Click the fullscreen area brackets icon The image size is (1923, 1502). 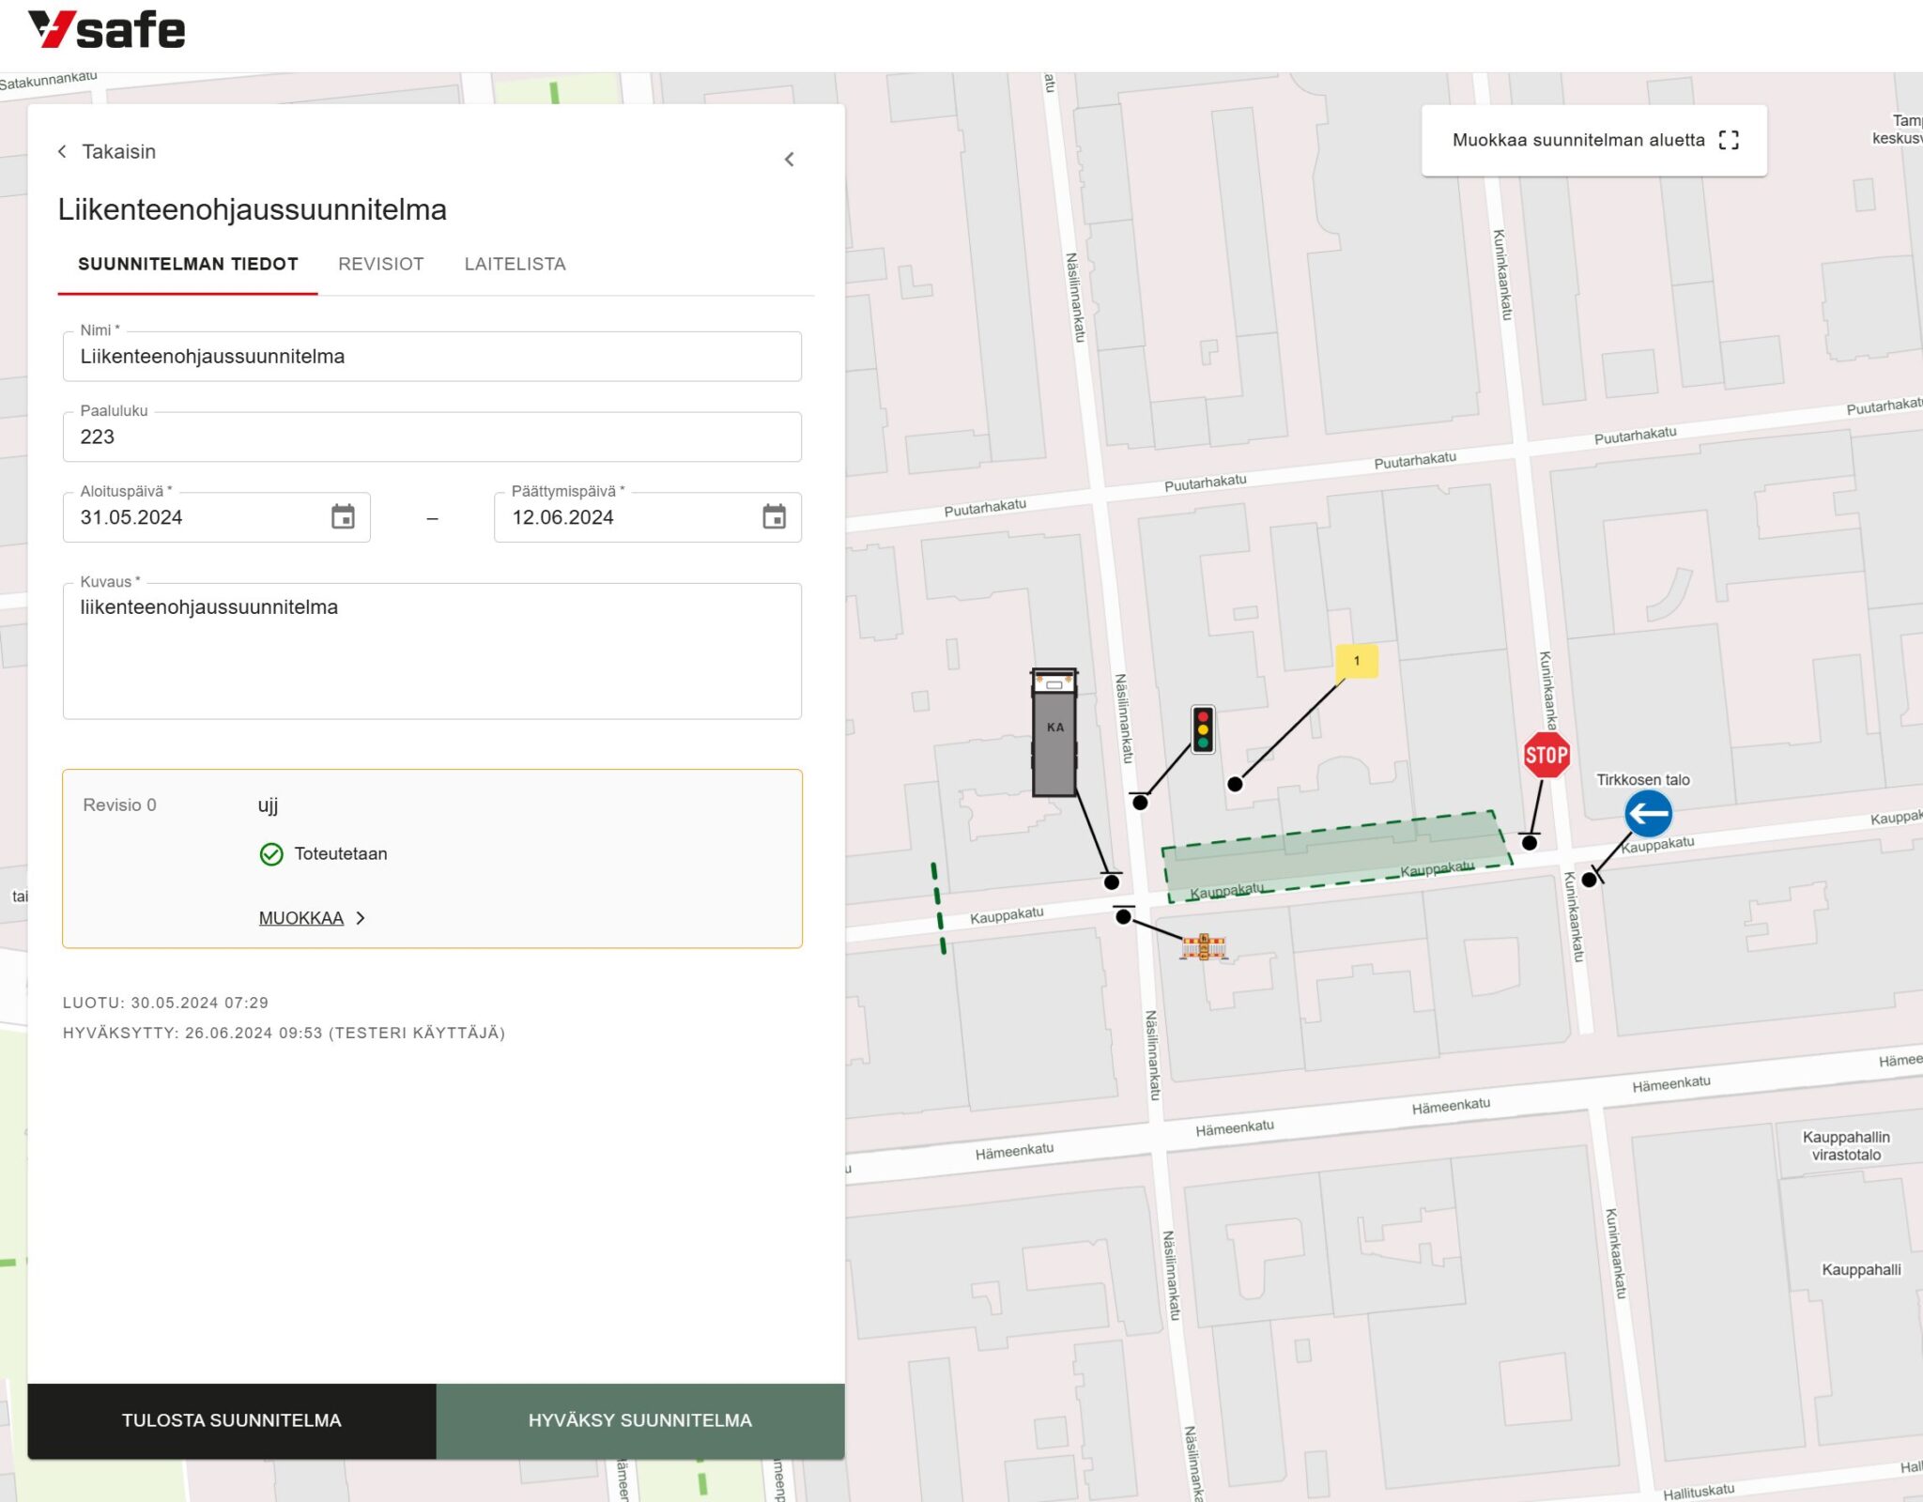click(1729, 141)
